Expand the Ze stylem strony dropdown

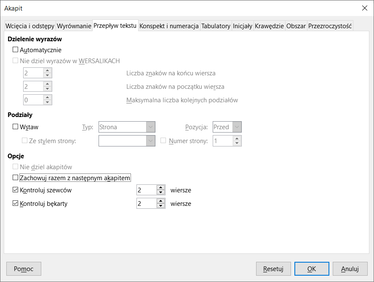pos(150,141)
